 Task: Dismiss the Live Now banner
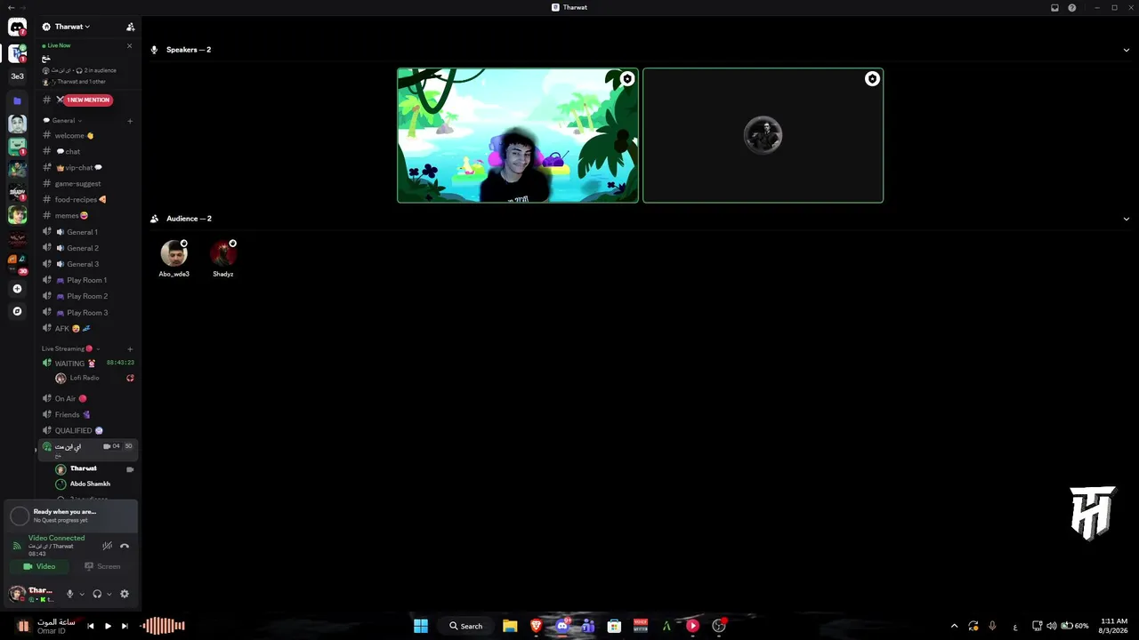130,45
